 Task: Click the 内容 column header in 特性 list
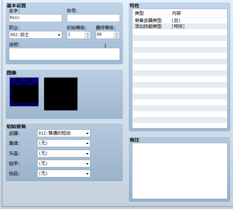[x=195, y=13]
